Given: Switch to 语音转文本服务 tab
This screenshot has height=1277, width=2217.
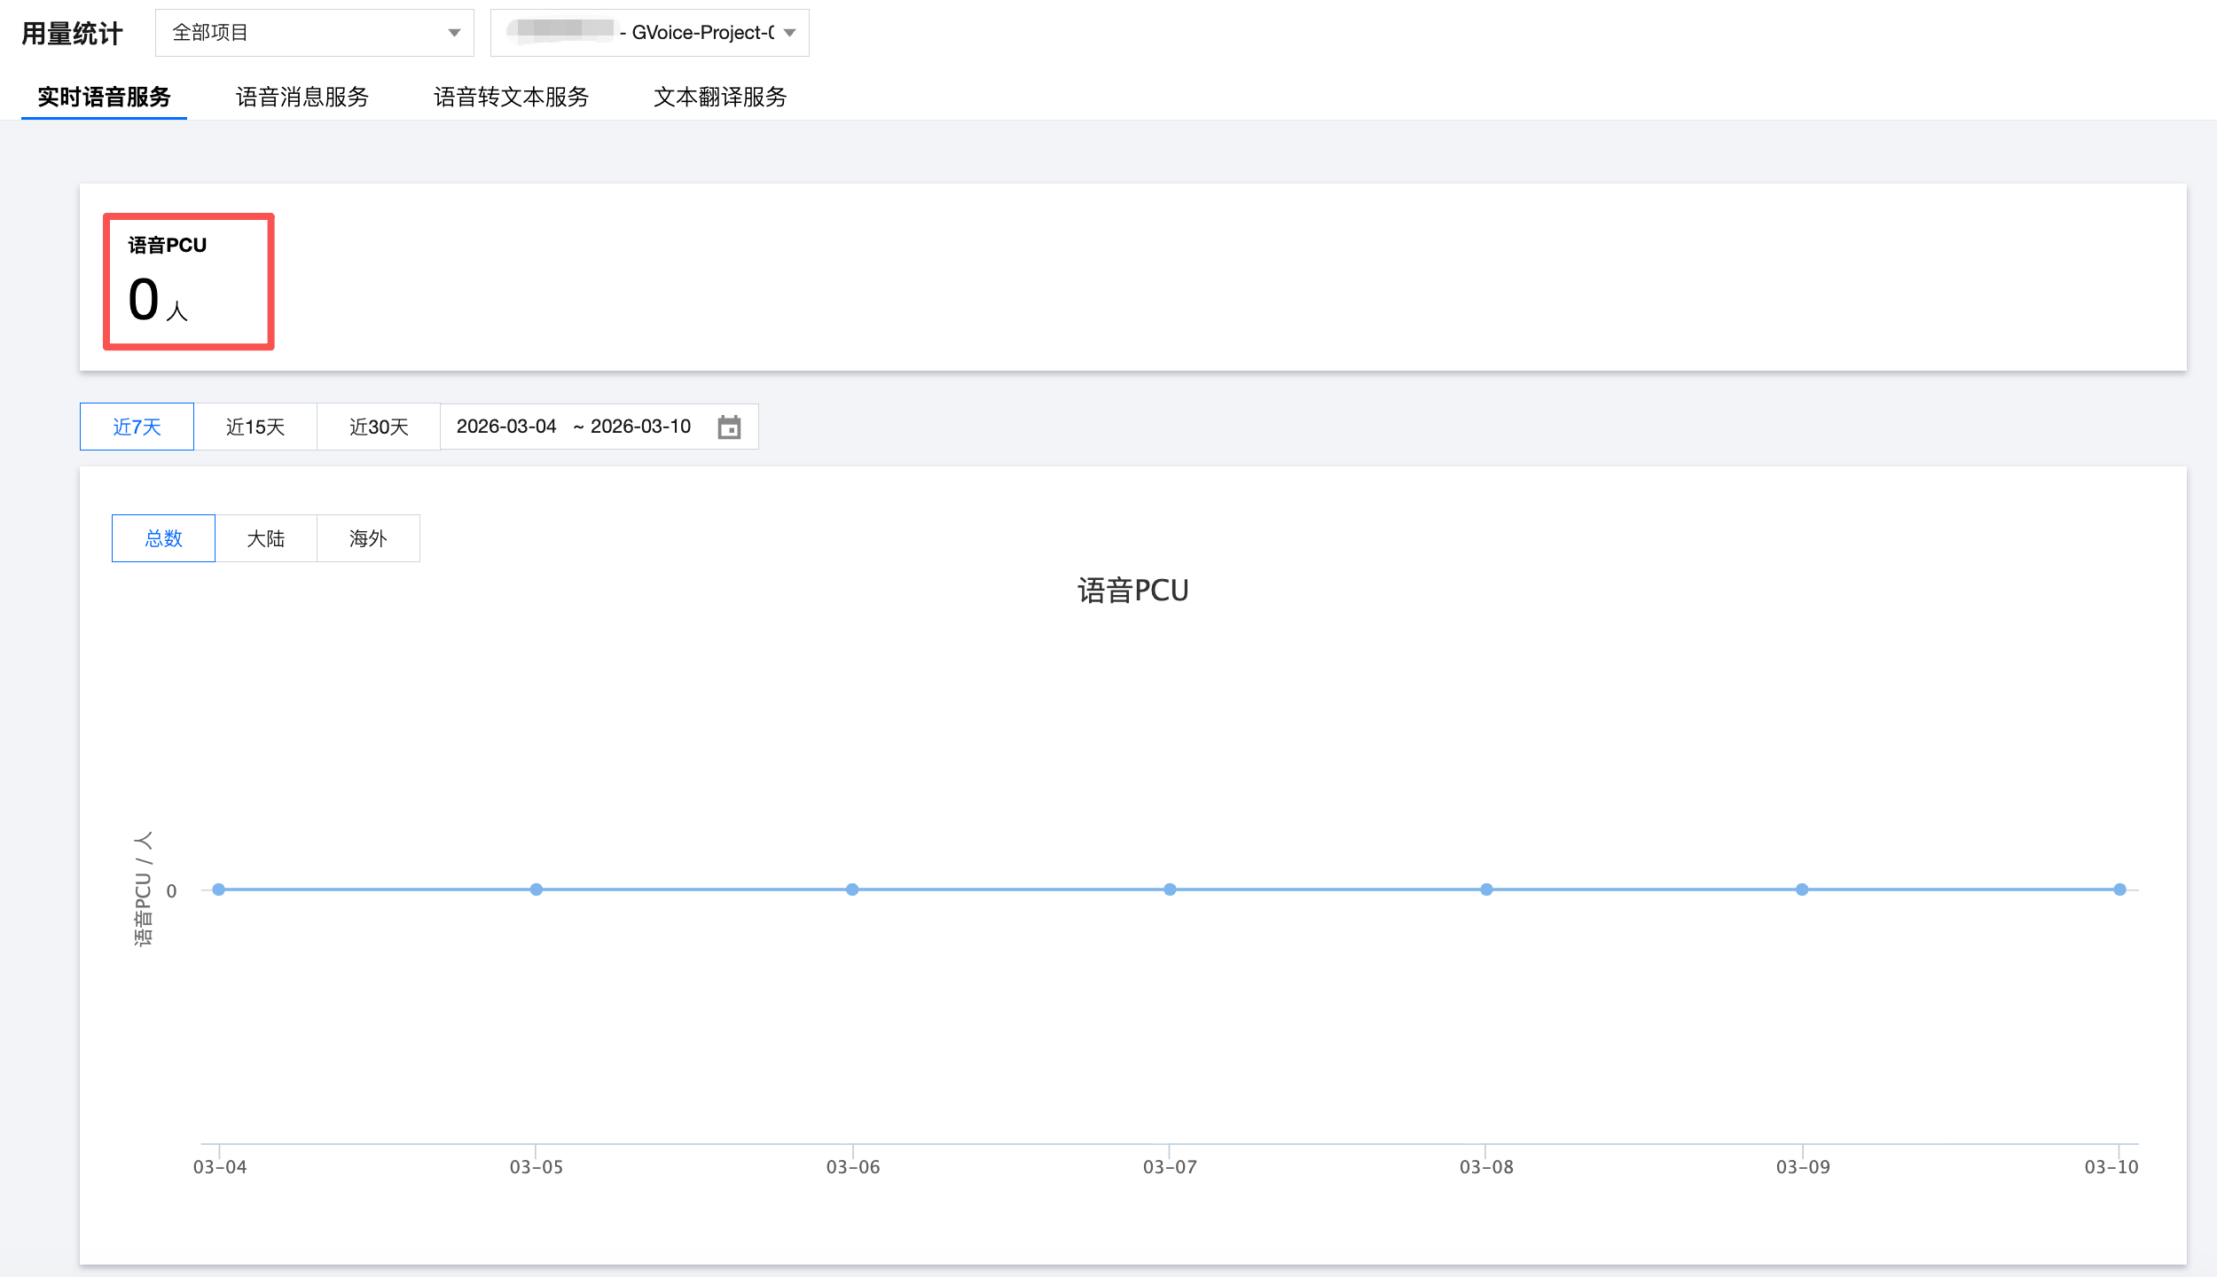Looking at the screenshot, I should pos(511,97).
